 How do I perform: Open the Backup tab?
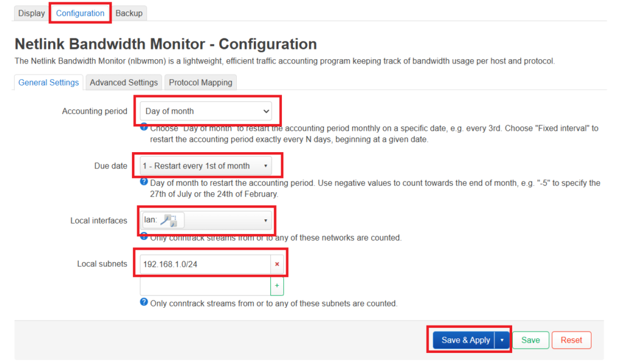[x=129, y=13]
